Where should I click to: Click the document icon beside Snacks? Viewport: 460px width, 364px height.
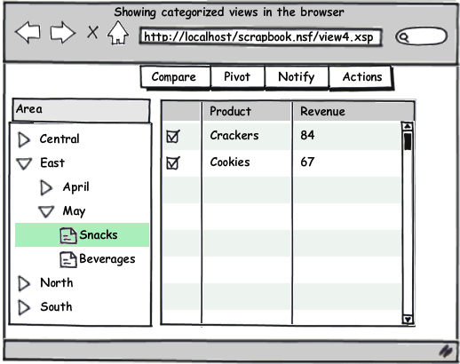[68, 235]
